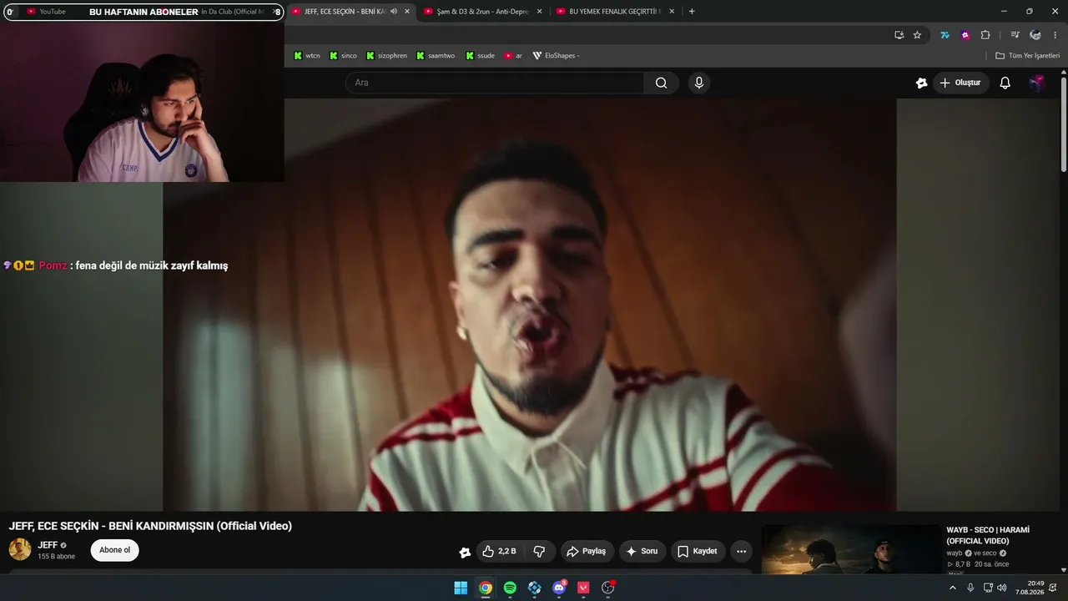The image size is (1068, 601).
Task: Open the more actions ellipsis button
Action: (x=741, y=551)
